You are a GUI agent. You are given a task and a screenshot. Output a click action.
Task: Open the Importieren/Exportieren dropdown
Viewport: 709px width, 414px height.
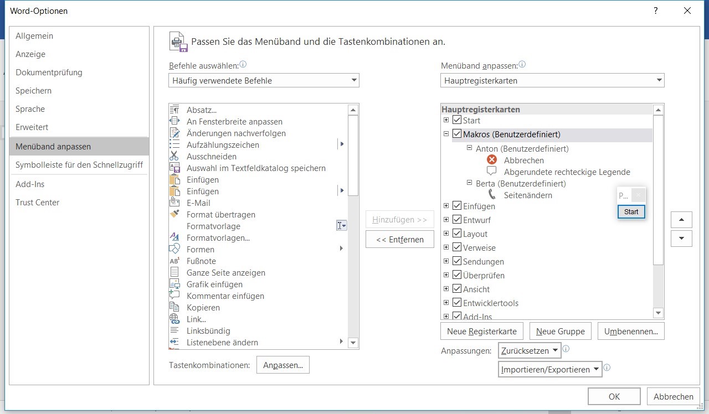click(x=550, y=369)
